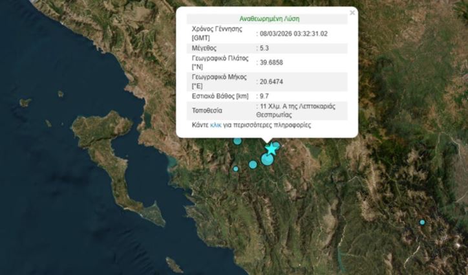Screen dimensions: 468x275
Task: Click the small circle marker right of the star
Action: (277, 145)
